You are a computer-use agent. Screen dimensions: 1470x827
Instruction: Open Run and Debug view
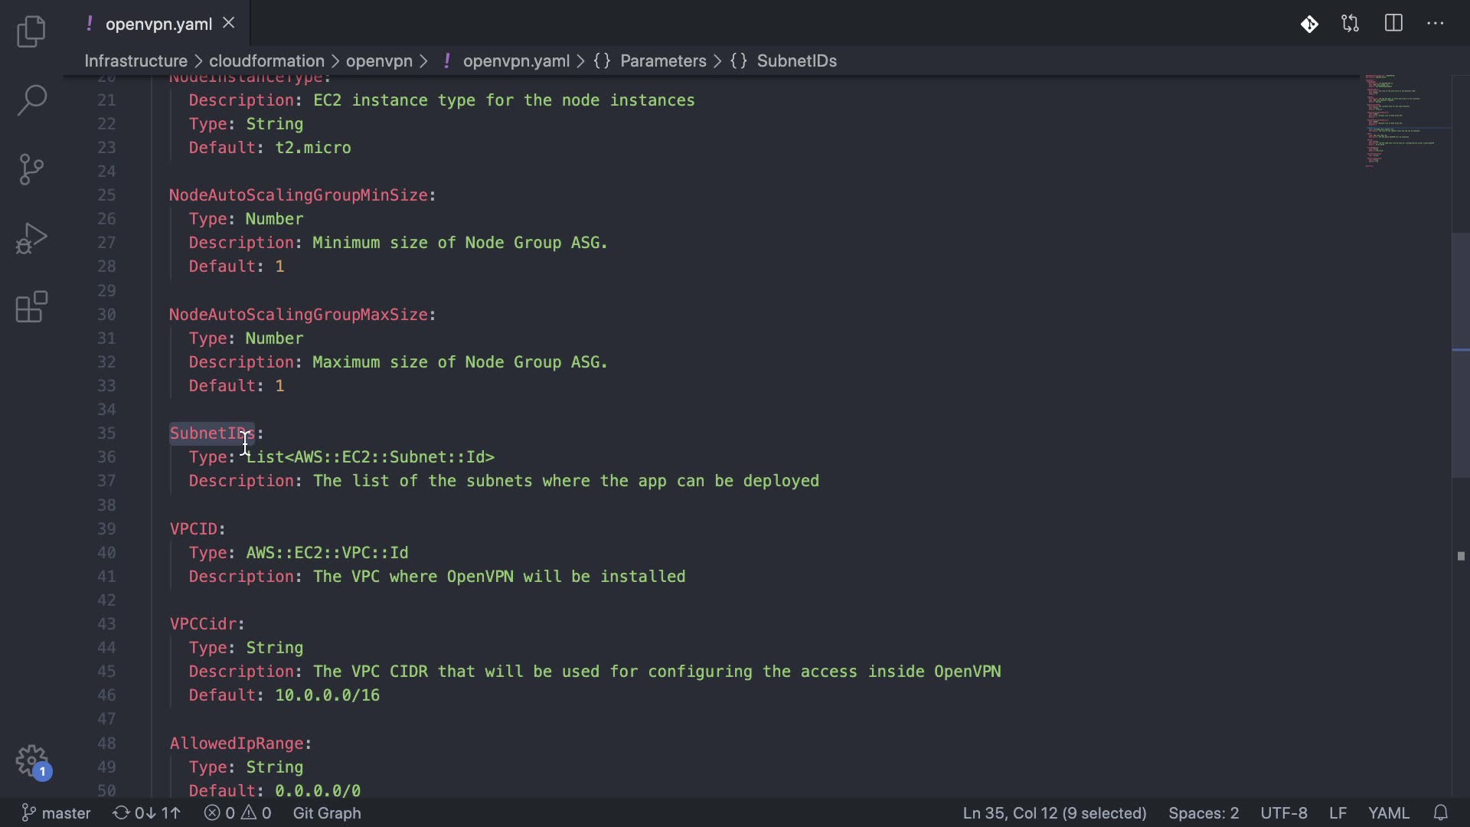click(x=31, y=238)
